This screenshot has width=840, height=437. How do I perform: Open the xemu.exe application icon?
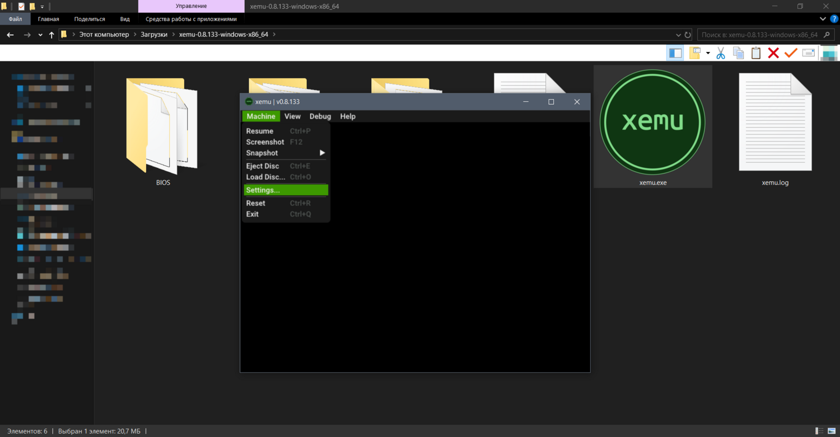pyautogui.click(x=652, y=122)
